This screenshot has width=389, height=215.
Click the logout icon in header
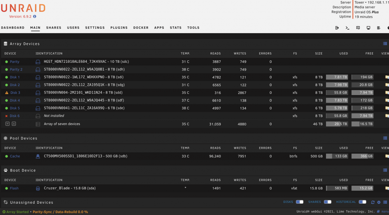point(337,28)
